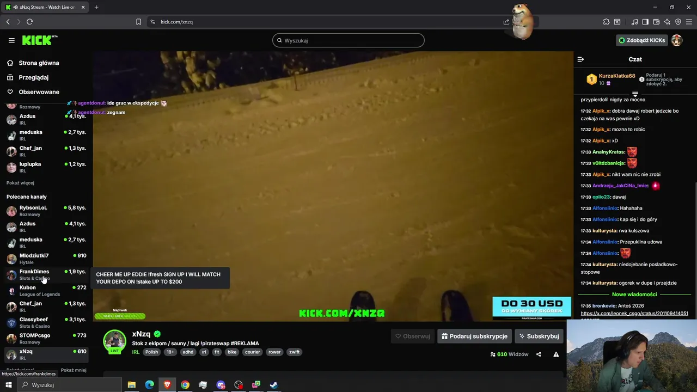The width and height of the screenshot is (697, 392).
Task: Open a new browser tab with plus
Action: click(x=96, y=7)
